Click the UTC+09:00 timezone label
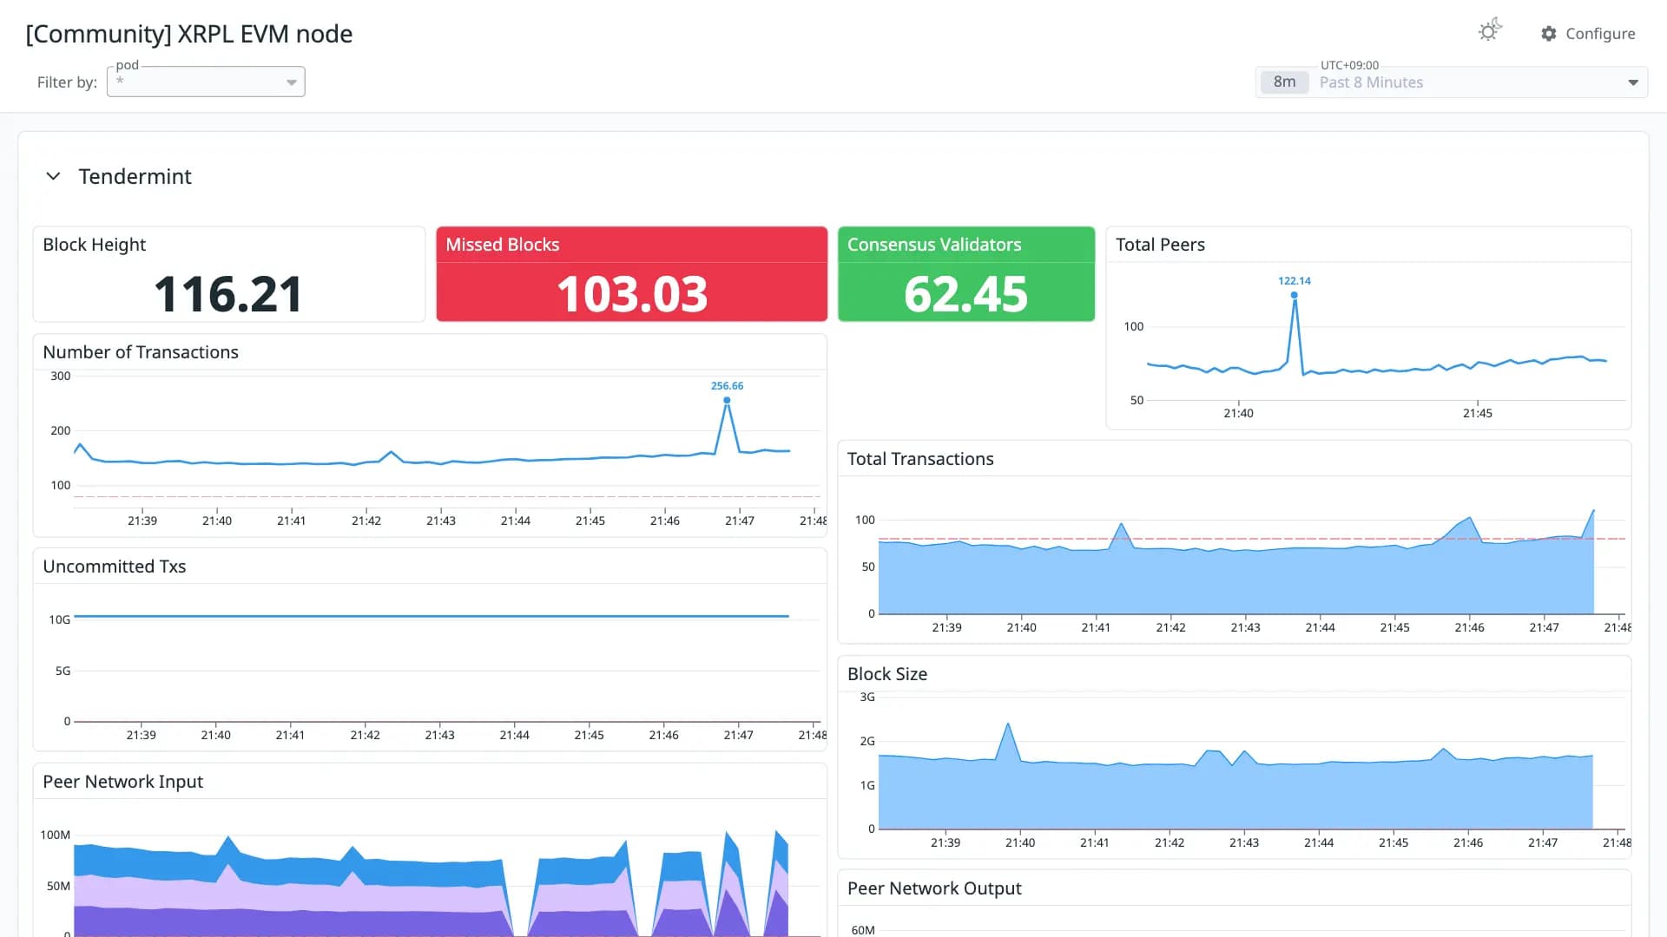The width and height of the screenshot is (1667, 937). click(x=1349, y=65)
